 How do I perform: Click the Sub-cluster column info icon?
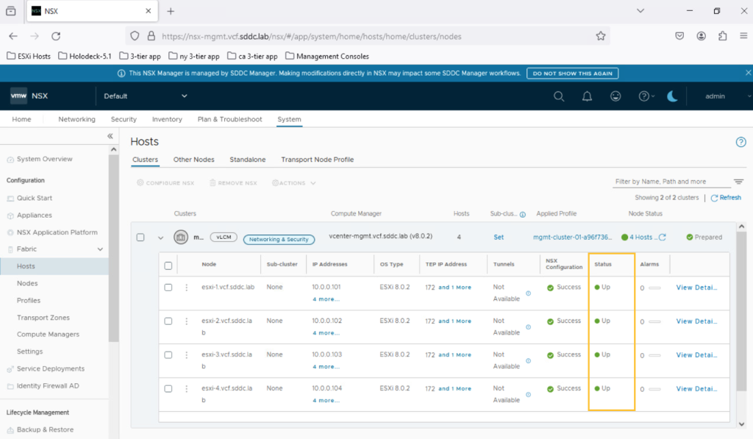click(x=523, y=214)
